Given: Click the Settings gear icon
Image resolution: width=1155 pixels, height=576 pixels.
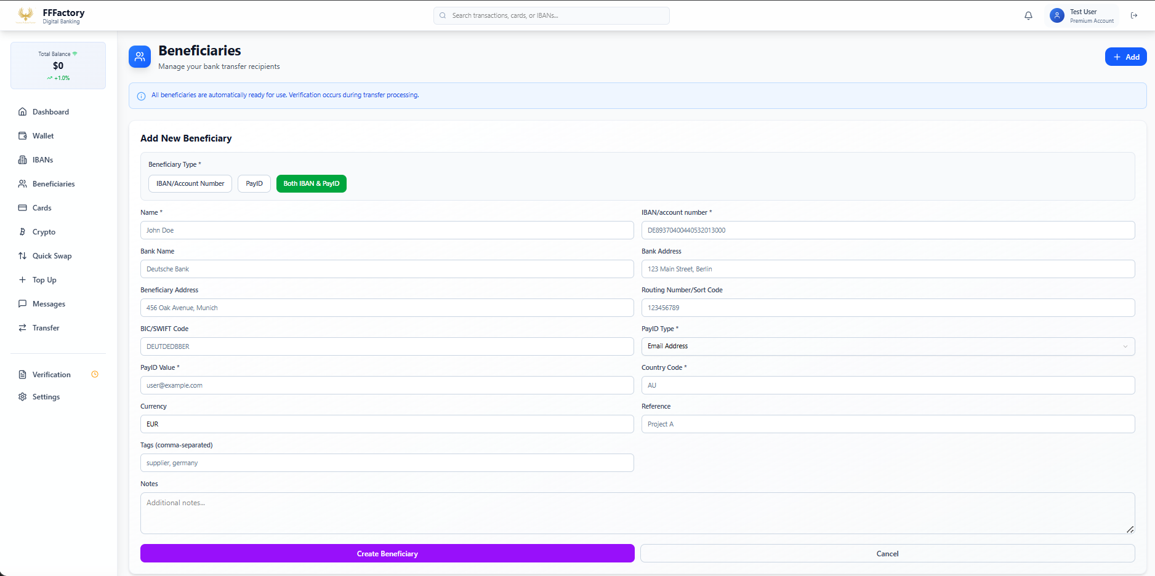Looking at the screenshot, I should (23, 397).
